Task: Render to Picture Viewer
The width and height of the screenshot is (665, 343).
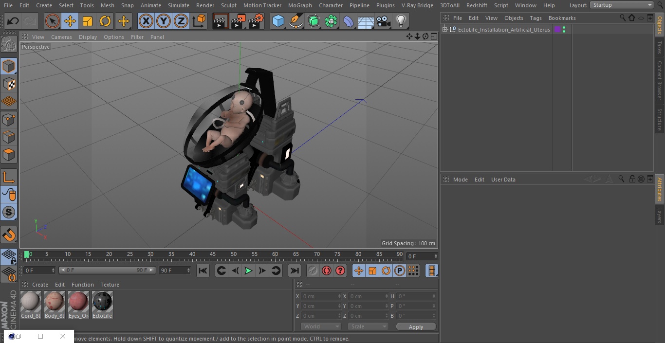Action: click(238, 21)
